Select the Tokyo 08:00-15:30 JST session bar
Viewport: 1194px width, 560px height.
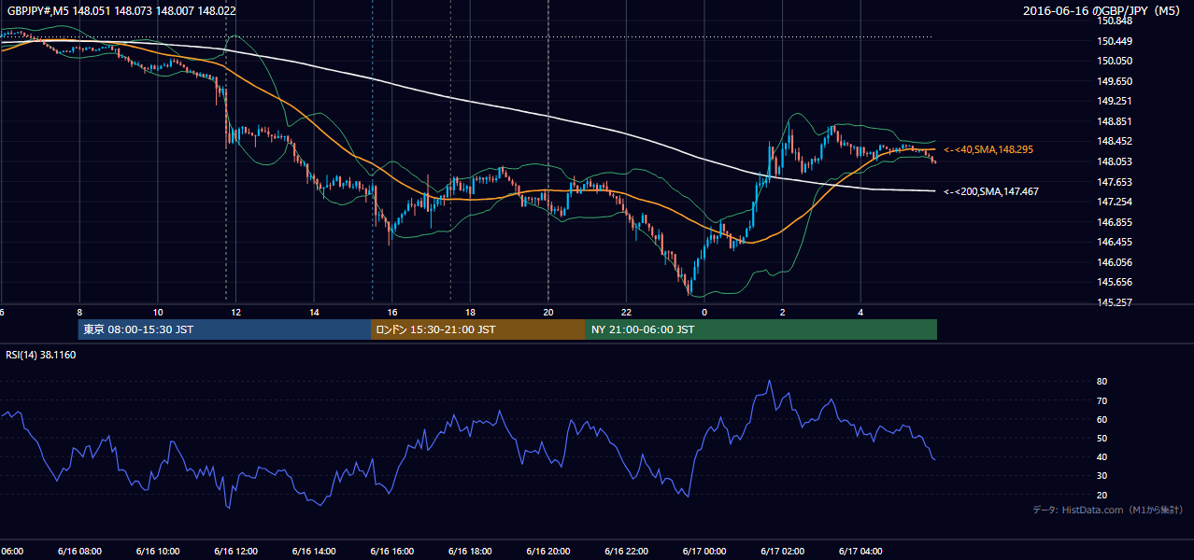pos(224,329)
